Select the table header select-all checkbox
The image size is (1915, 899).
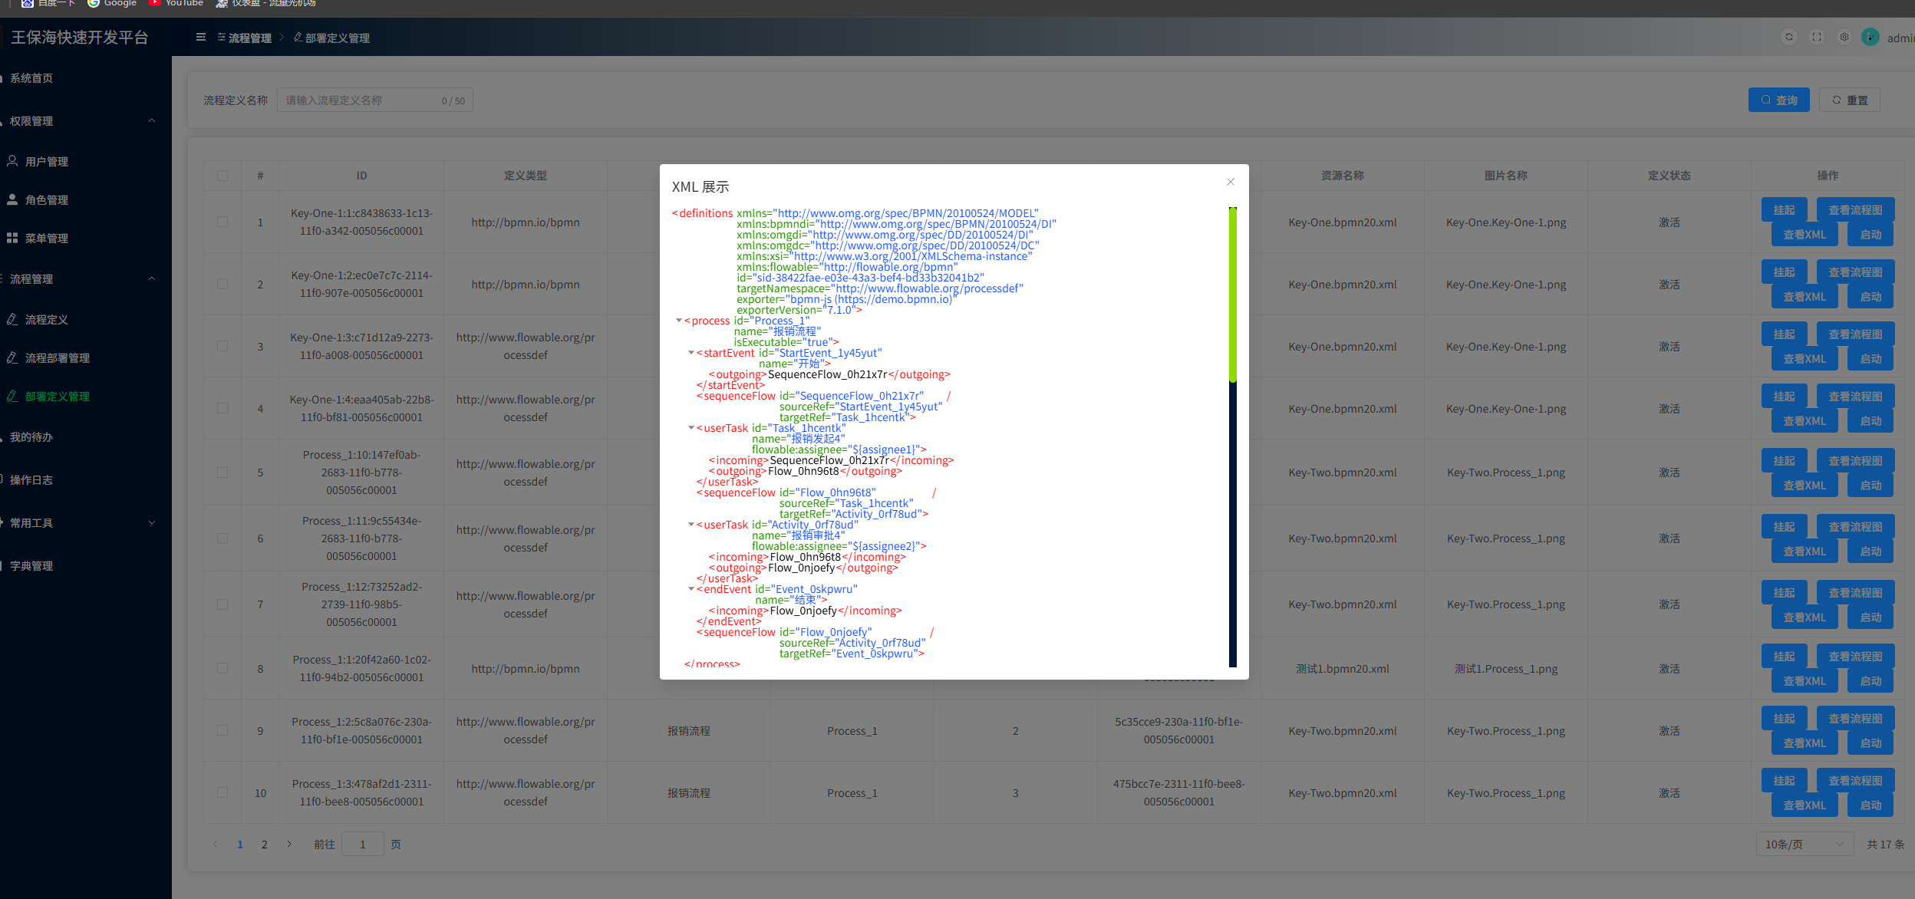click(222, 176)
